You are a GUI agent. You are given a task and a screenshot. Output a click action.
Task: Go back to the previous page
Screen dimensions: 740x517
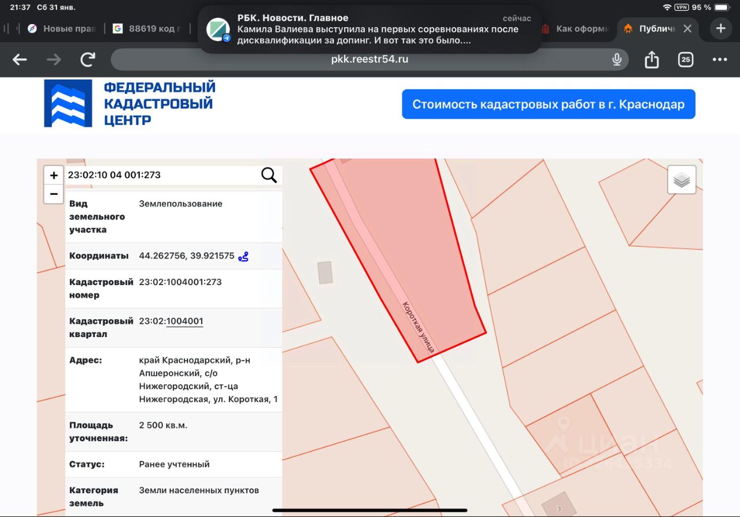[20, 60]
